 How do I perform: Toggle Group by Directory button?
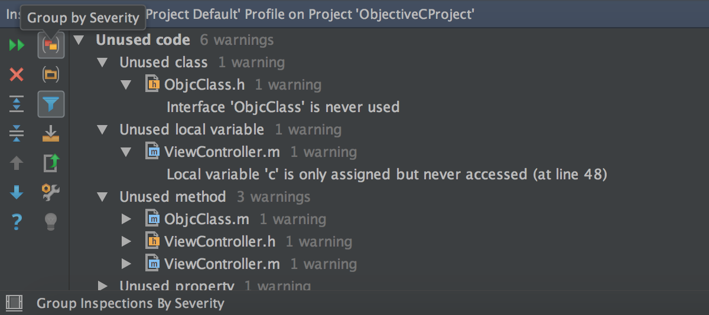click(x=51, y=74)
